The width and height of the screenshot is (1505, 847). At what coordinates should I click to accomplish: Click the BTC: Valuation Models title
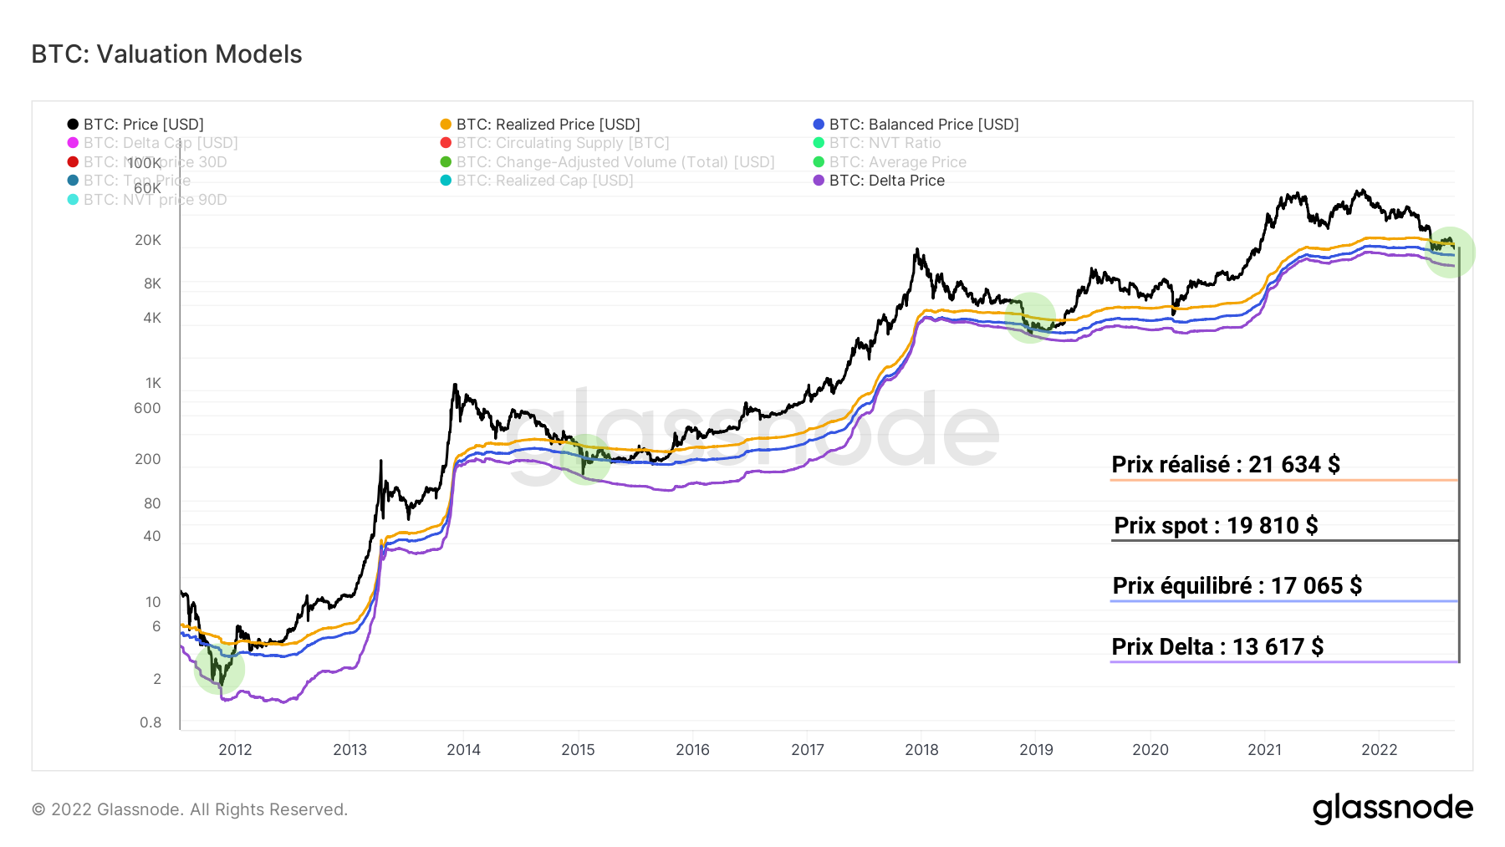pos(166,54)
